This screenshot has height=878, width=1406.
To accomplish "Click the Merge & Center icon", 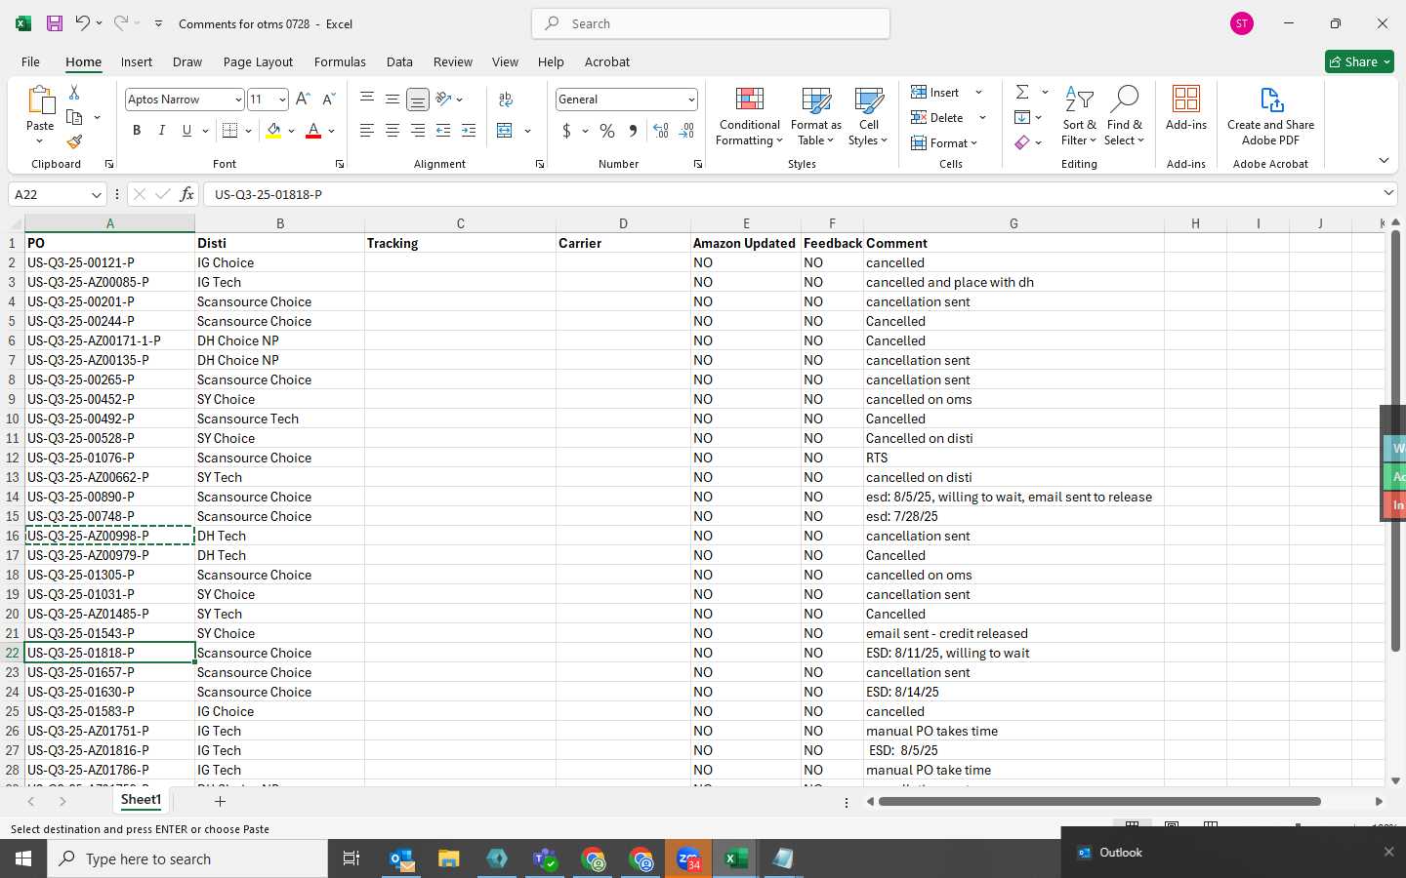I will coord(505,131).
